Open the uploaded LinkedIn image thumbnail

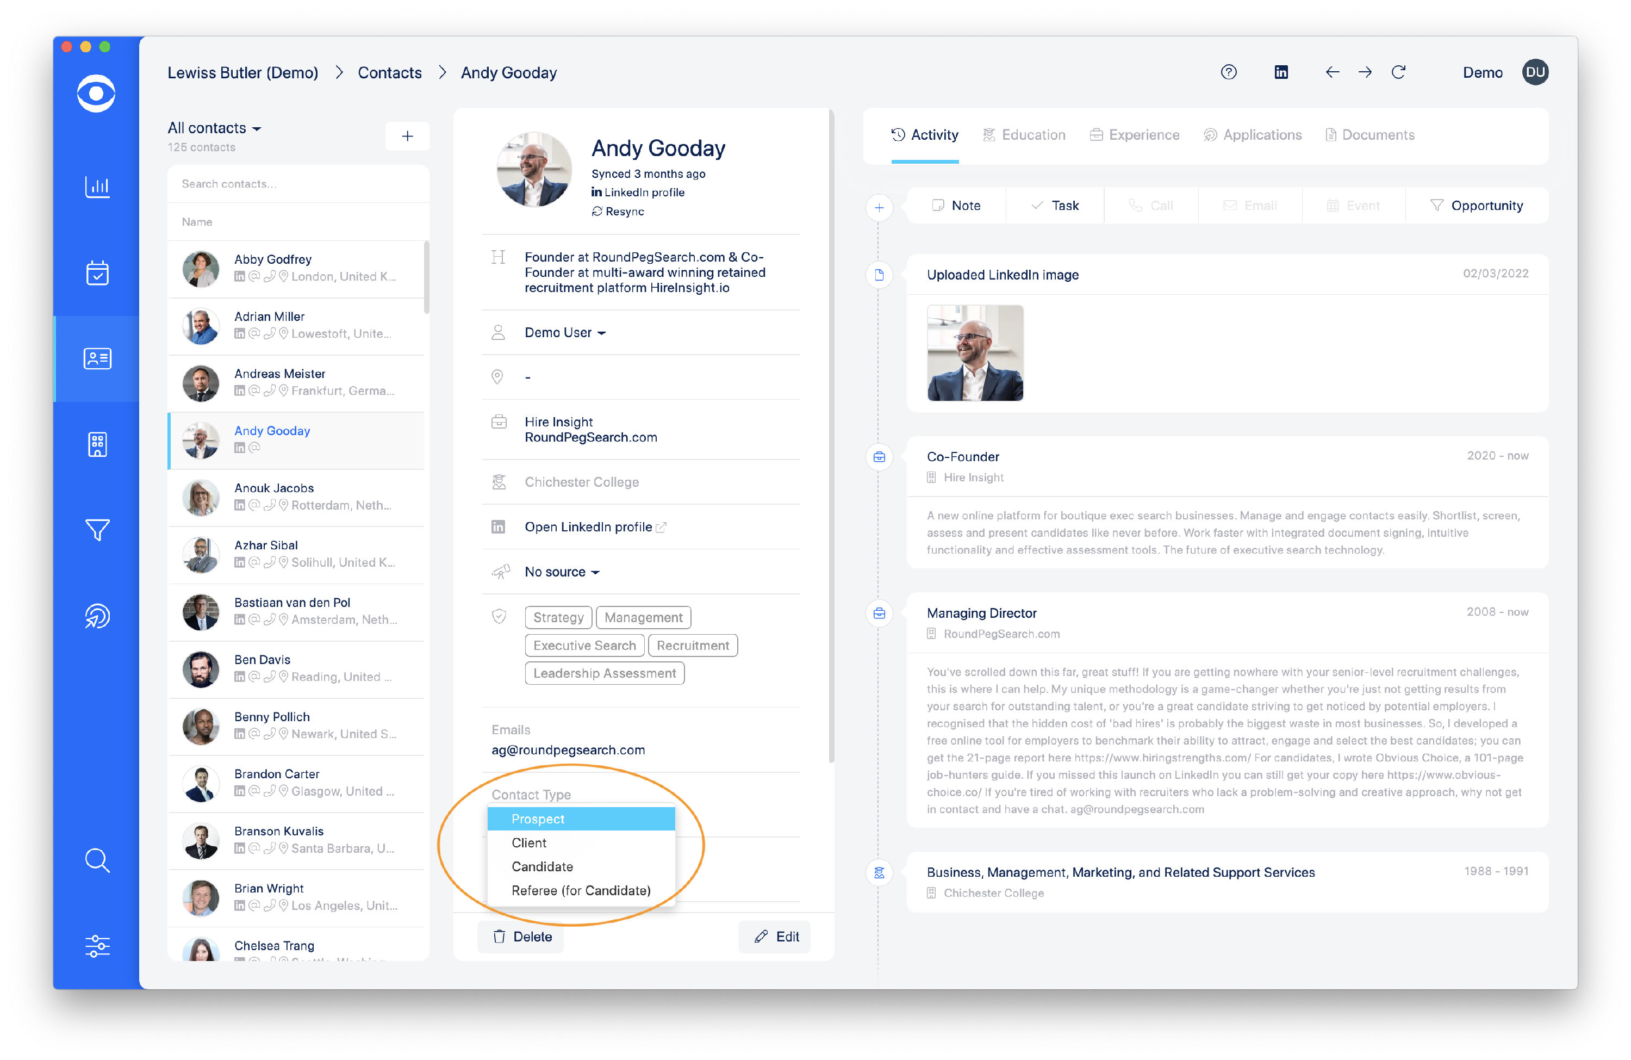click(x=974, y=353)
